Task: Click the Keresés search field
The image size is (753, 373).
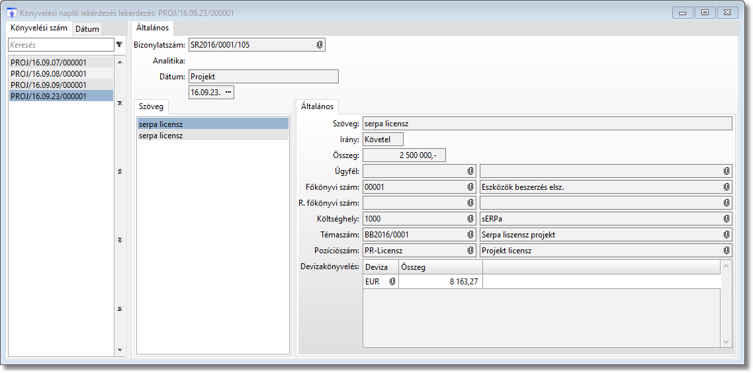Action: coord(60,45)
